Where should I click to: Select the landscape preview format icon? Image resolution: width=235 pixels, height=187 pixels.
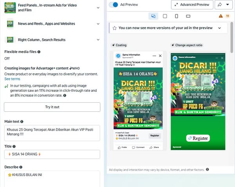pos(188,16)
